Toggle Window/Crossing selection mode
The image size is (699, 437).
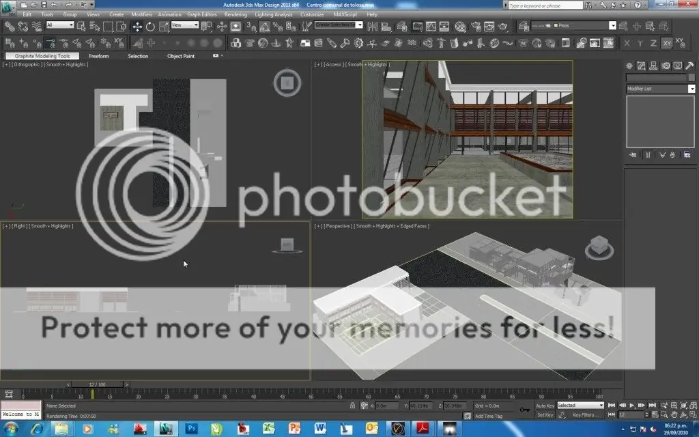pos(122,27)
